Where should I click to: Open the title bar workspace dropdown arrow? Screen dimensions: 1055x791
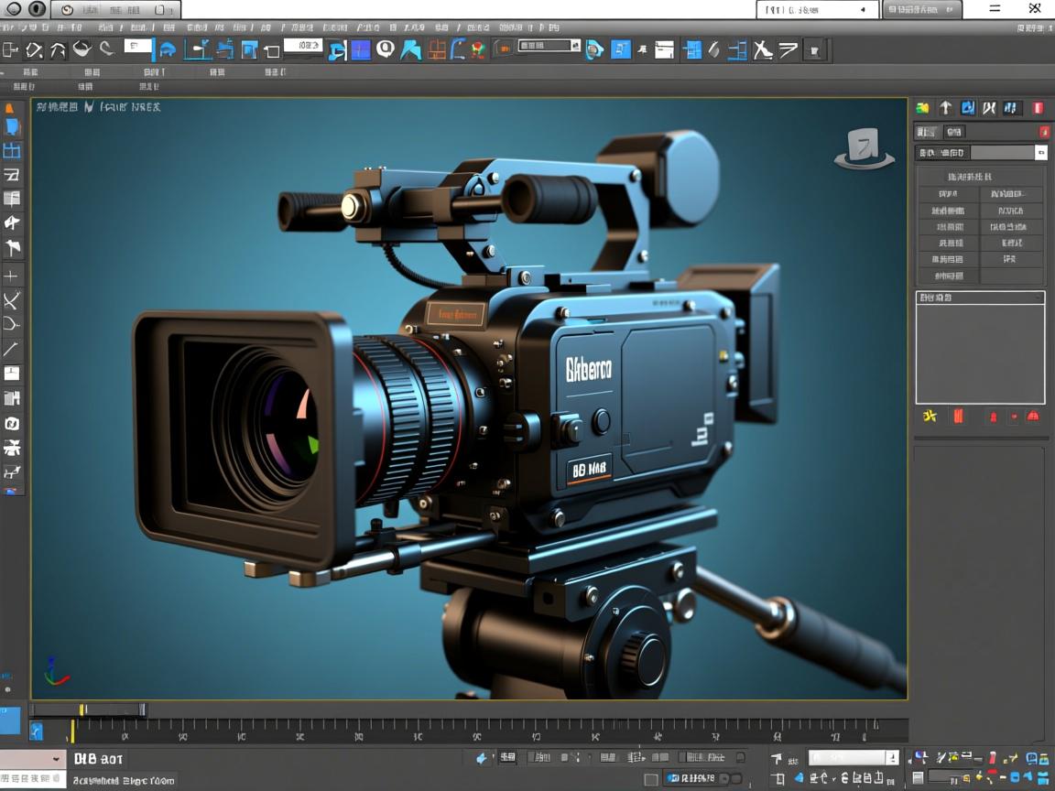(863, 9)
